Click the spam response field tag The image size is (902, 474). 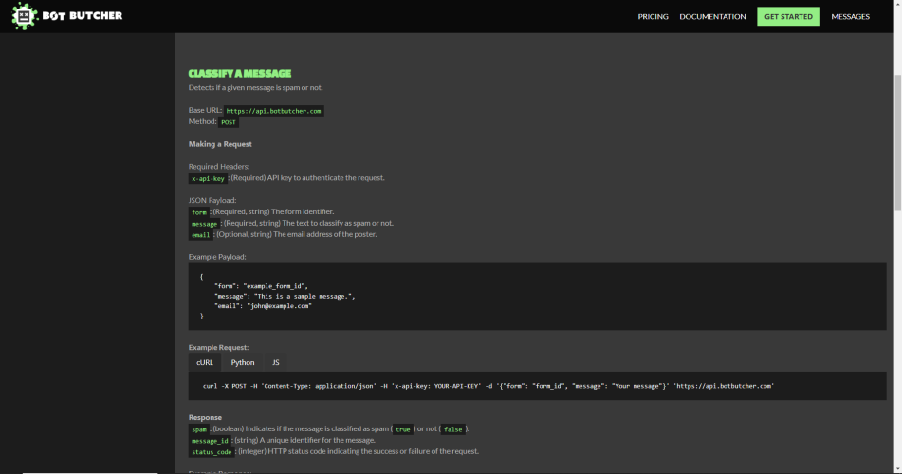tap(199, 429)
